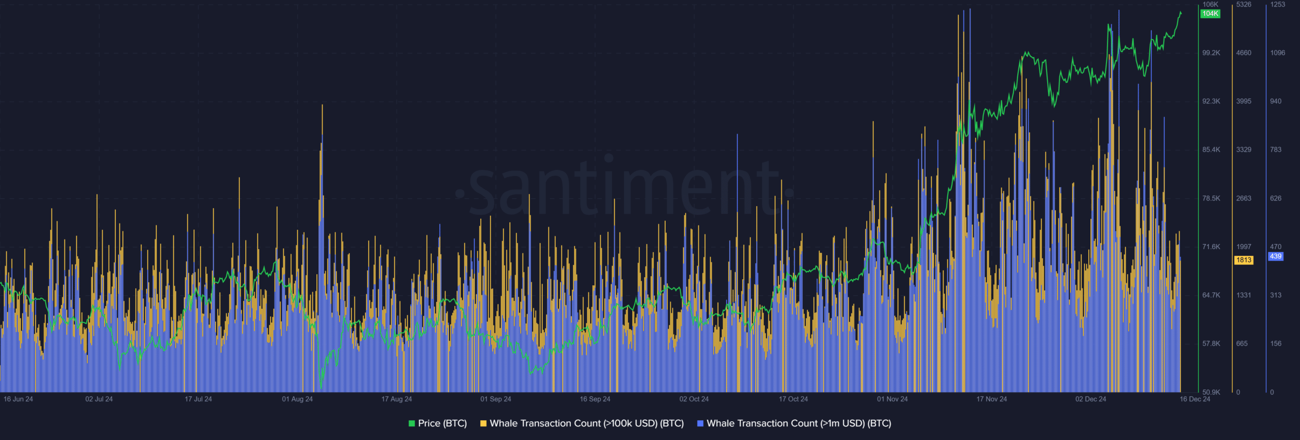This screenshot has height=440, width=1300.
Task: Click the yellow >100k USD legend swatch
Action: pos(483,423)
